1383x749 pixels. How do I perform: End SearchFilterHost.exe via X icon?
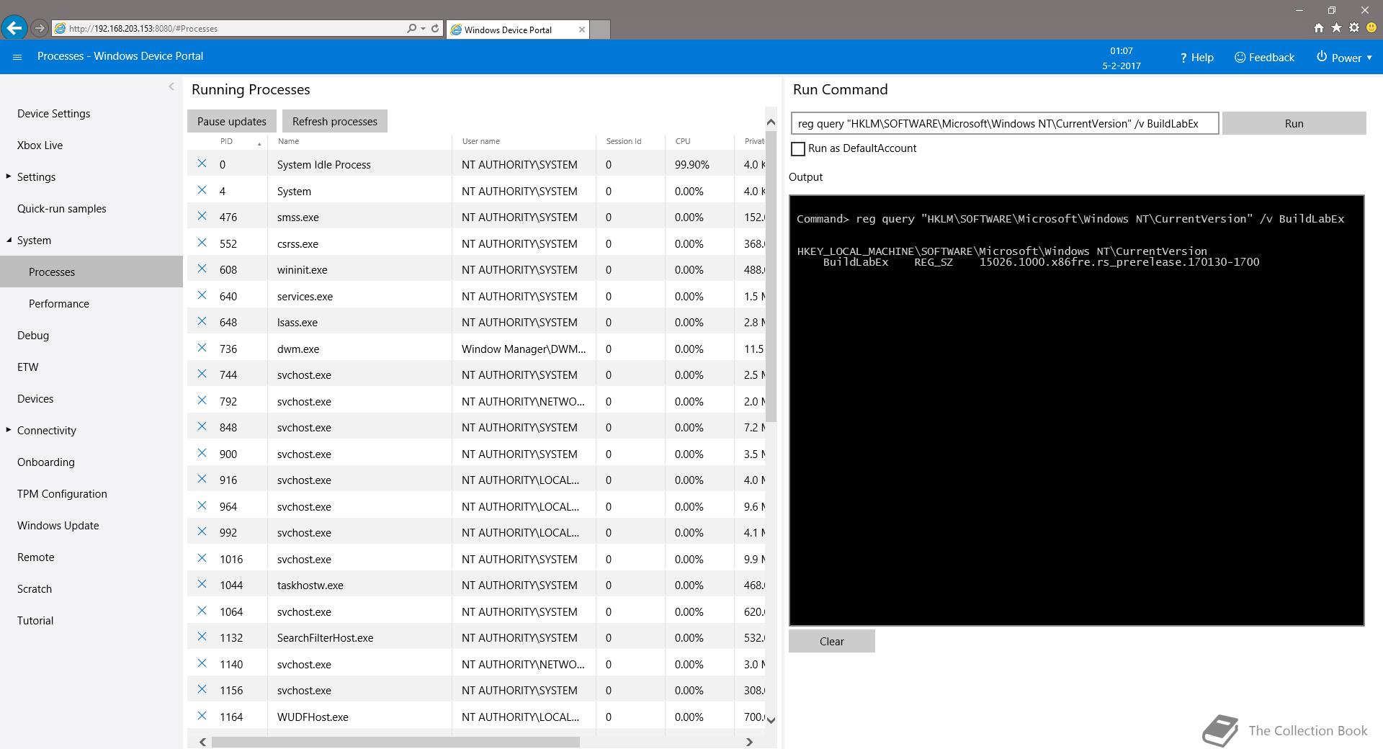202,637
